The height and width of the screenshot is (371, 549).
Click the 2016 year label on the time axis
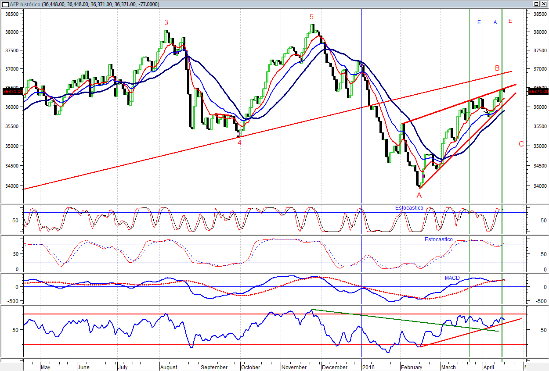368,367
